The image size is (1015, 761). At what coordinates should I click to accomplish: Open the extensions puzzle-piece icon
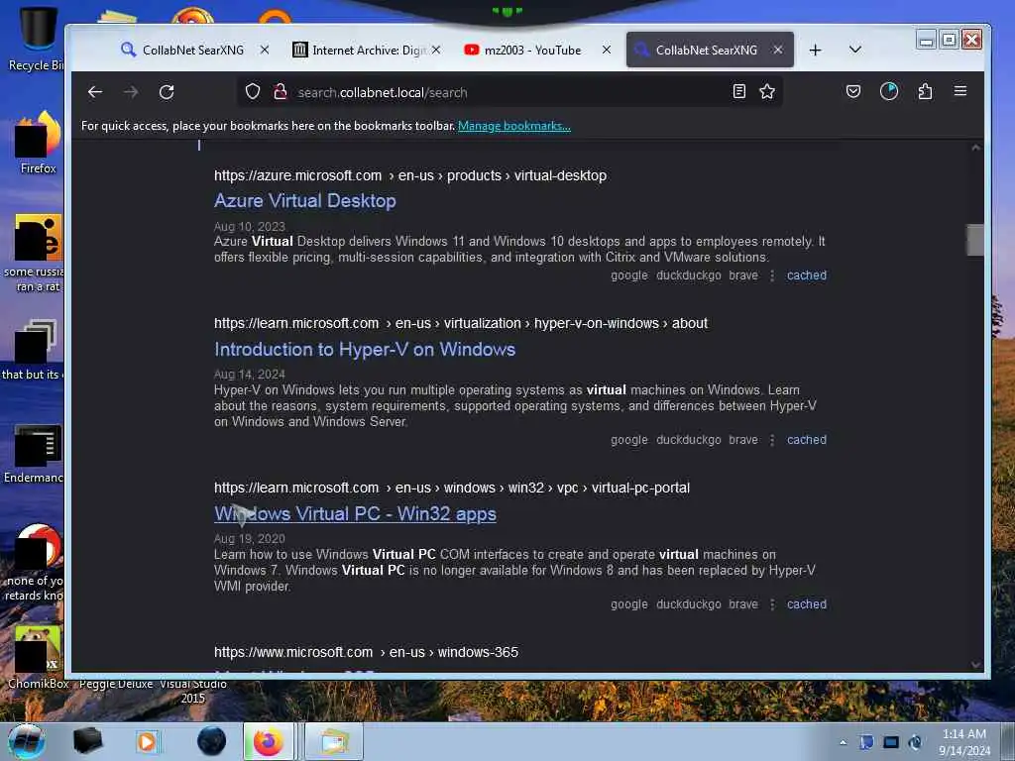(925, 91)
